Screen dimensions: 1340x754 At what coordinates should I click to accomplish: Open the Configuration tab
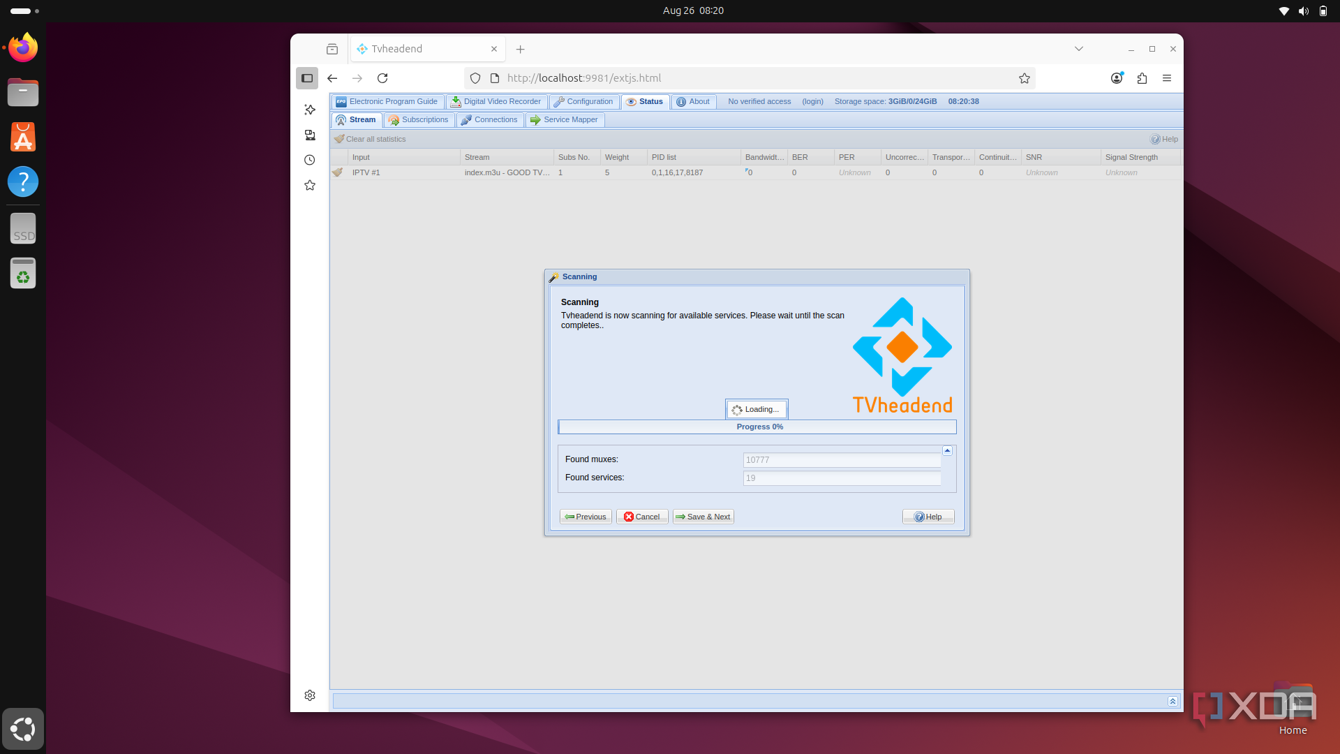click(584, 102)
